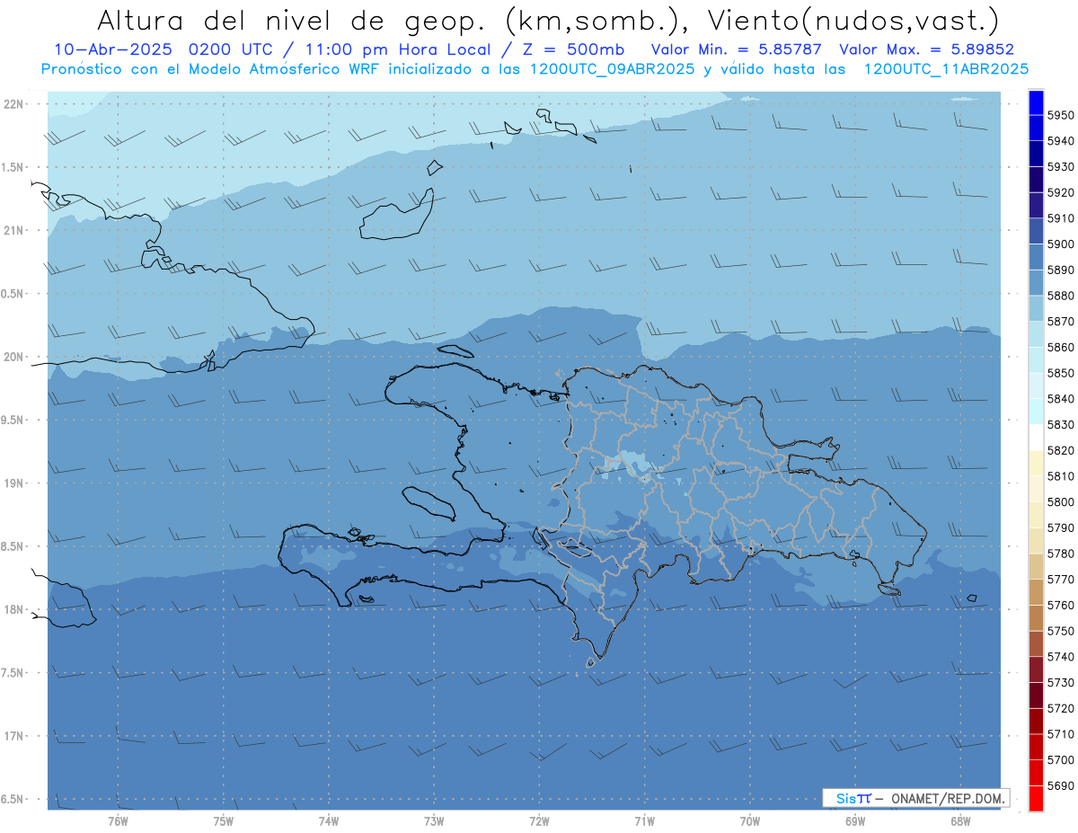
Task: Pick the swatch between 5900 and 5890
Action: 1036,257
